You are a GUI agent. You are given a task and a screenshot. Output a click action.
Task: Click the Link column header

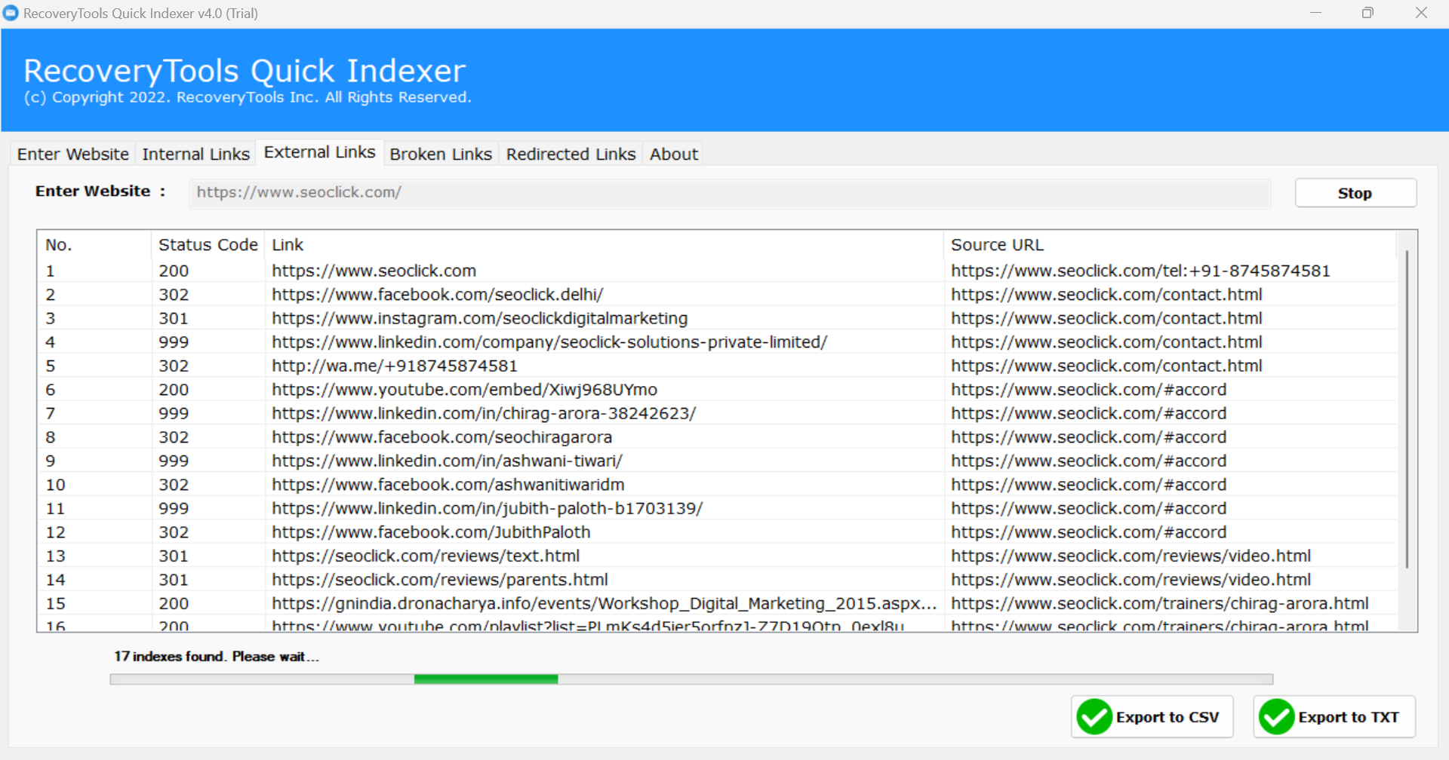coord(604,245)
